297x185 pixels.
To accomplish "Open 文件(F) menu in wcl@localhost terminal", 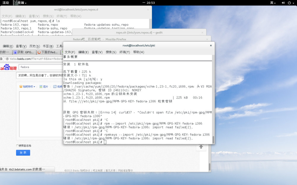I will point(7,16).
